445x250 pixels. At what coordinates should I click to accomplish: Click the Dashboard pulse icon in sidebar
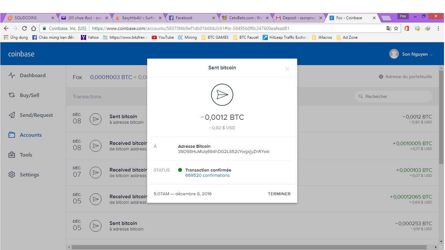tap(12, 76)
